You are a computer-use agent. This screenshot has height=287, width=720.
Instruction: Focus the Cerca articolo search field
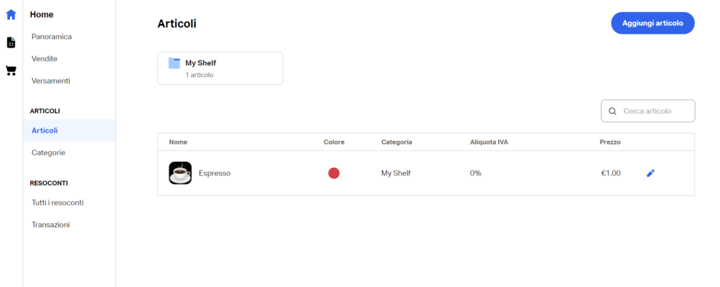point(648,111)
